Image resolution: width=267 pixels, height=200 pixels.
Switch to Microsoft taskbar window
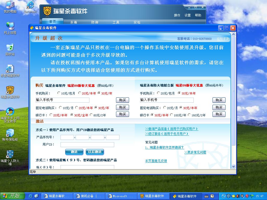click(x=121, y=196)
